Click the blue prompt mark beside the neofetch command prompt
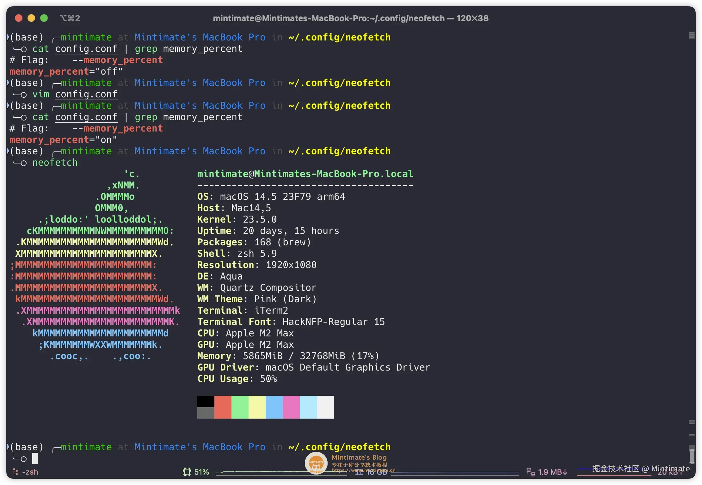The height and width of the screenshot is (485, 702). (x=8, y=151)
